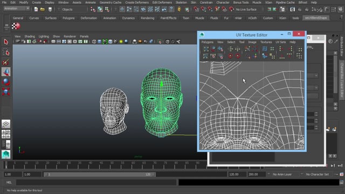Select by object type mode icon
This screenshot has height=194, width=345.
(x=100, y=9)
